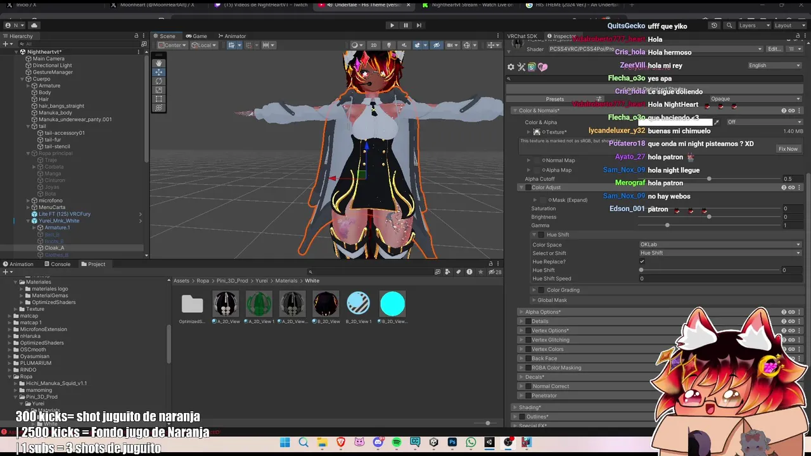Screen dimensions: 811x456
Task: Switch to the Game tab
Action: (x=196, y=36)
